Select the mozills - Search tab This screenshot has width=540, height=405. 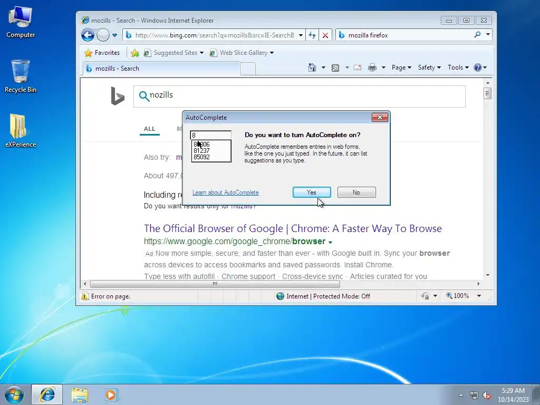coord(161,68)
